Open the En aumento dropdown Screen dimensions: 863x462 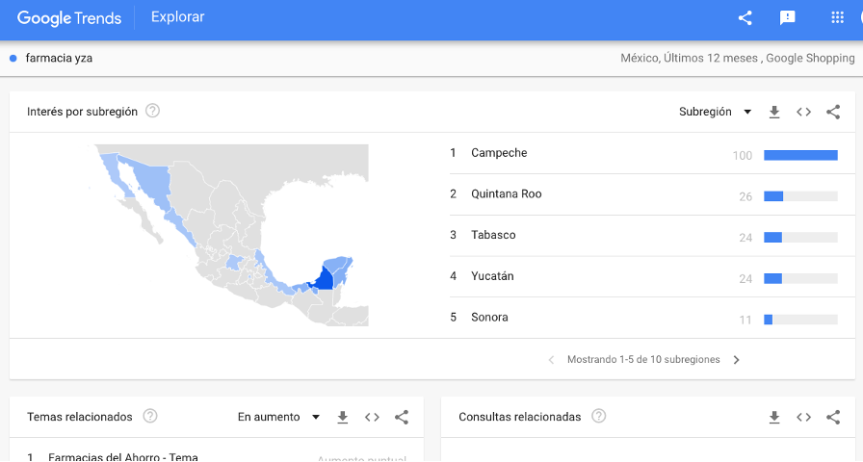pyautogui.click(x=279, y=417)
